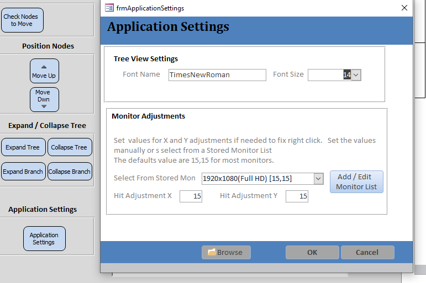This screenshot has width=426, height=283.
Task: Click the Add / Edit Monitor List button
Action: (356, 182)
